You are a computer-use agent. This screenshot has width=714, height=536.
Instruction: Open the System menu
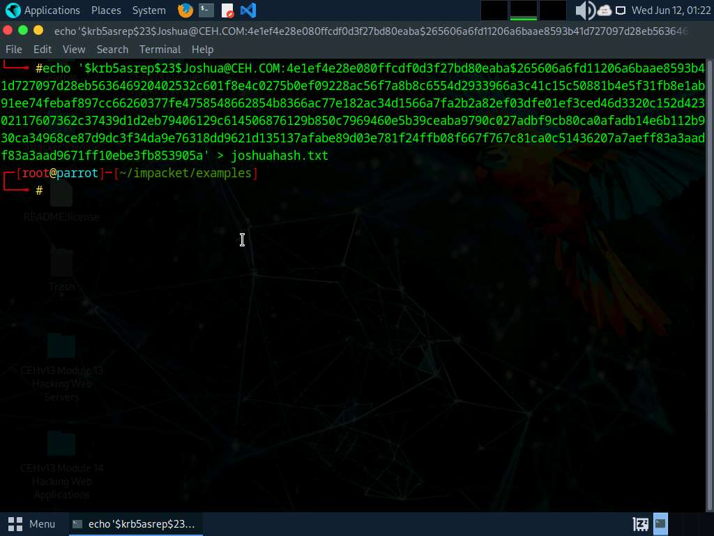[x=149, y=10]
